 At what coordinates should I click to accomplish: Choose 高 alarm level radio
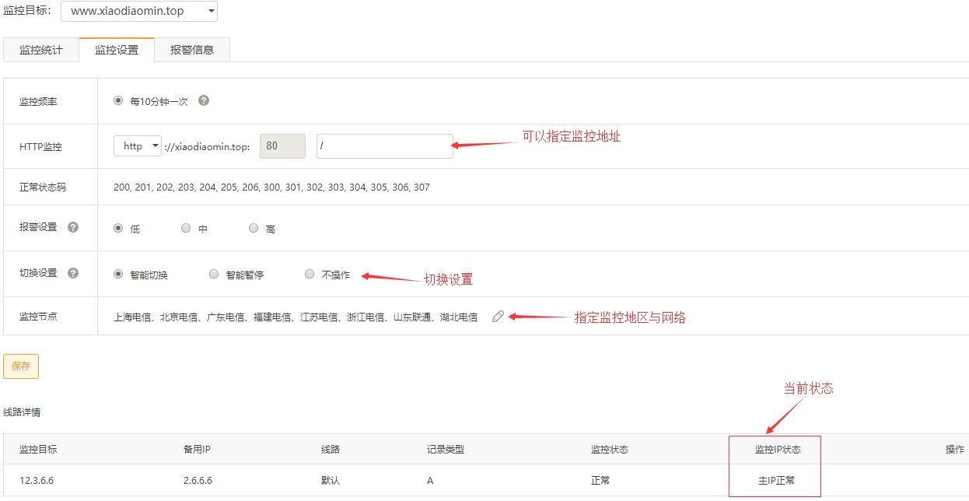[x=254, y=228]
